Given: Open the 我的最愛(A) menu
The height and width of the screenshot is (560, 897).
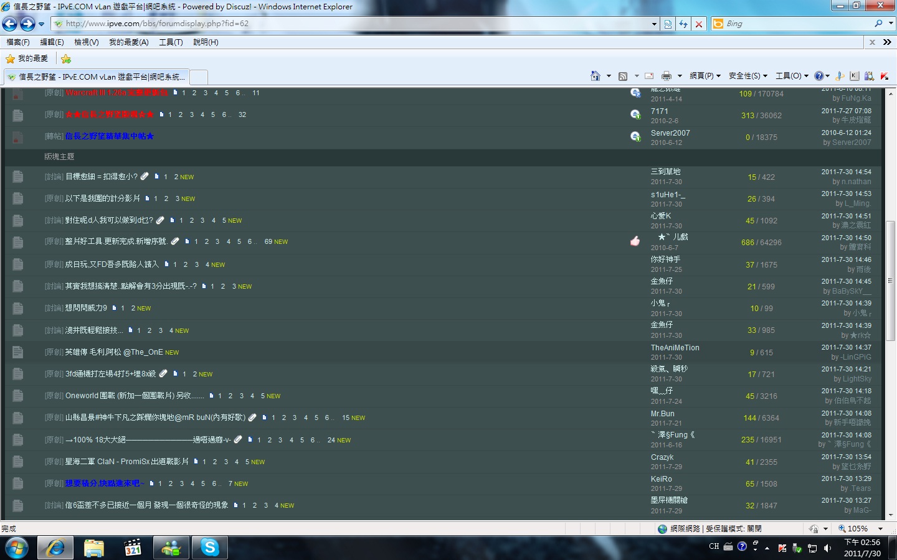Looking at the screenshot, I should [x=129, y=42].
